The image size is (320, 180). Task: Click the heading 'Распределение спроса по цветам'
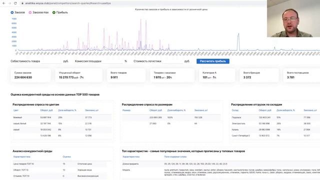(x=35, y=104)
